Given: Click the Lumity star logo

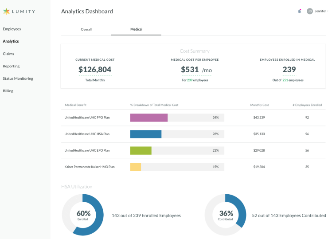Looking at the screenshot, I should click(6, 12).
